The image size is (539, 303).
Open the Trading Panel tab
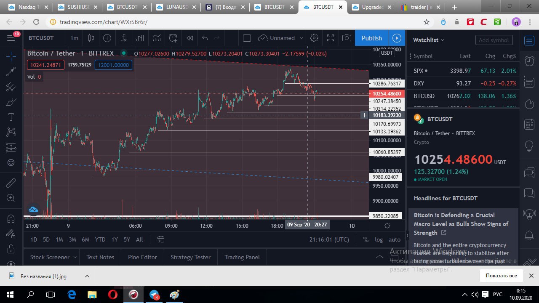(x=242, y=257)
